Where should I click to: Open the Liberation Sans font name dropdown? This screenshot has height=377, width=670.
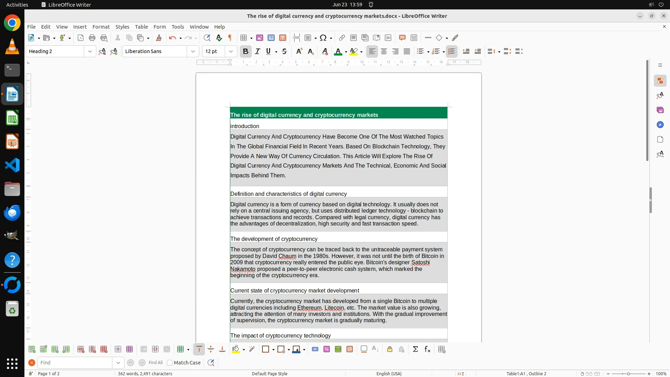[193, 52]
